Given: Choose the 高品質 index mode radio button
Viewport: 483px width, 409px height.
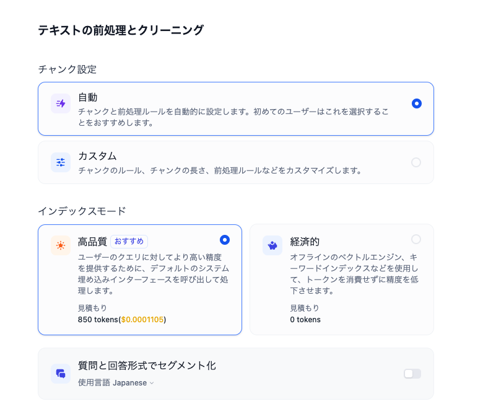Looking at the screenshot, I should pyautogui.click(x=225, y=240).
